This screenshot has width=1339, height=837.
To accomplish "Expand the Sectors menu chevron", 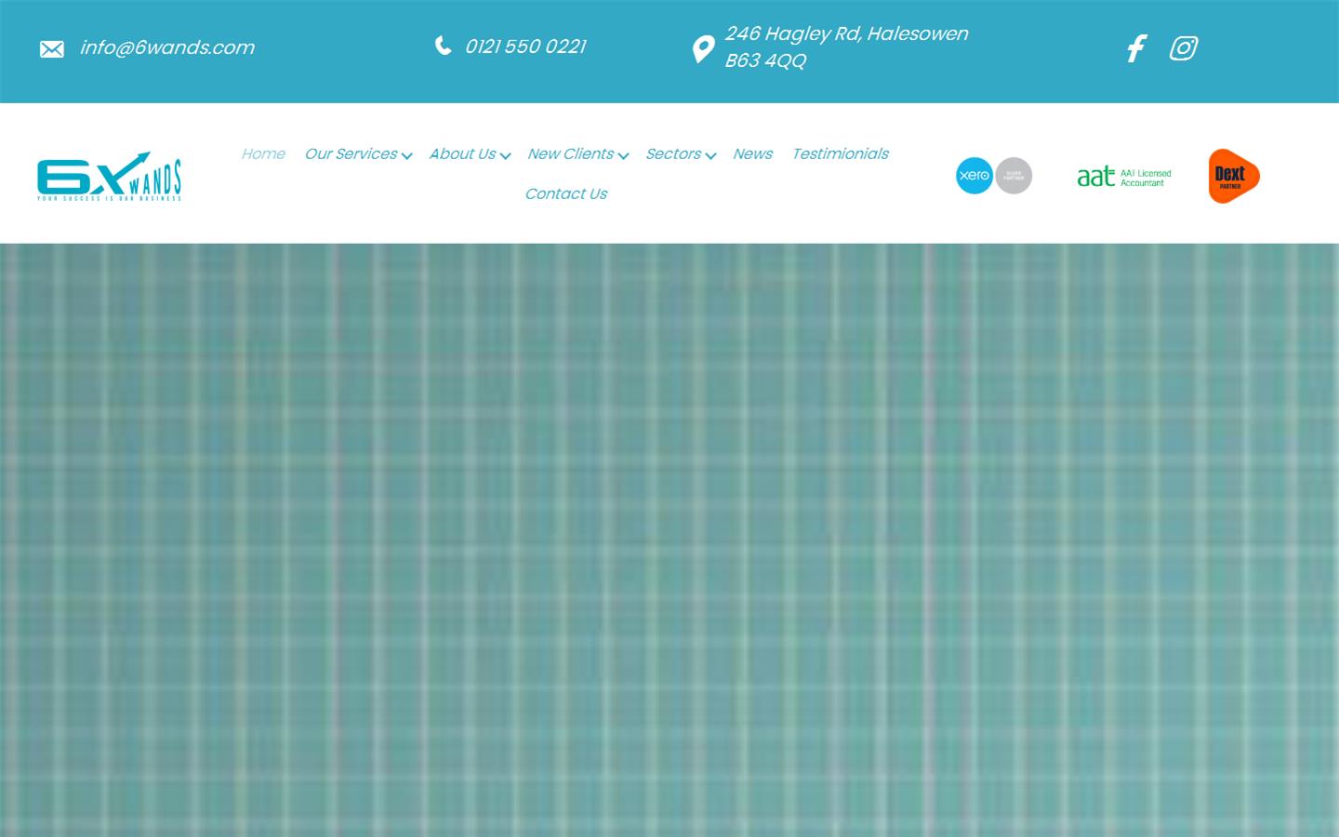I will pyautogui.click(x=710, y=156).
